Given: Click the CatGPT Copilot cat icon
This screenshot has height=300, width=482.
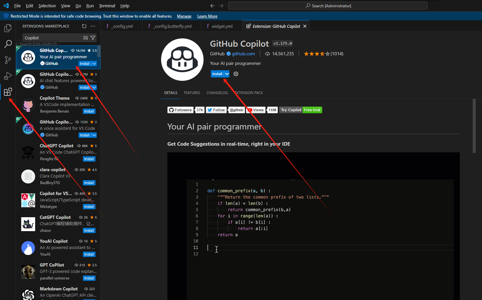Looking at the screenshot, I should 28,224.
